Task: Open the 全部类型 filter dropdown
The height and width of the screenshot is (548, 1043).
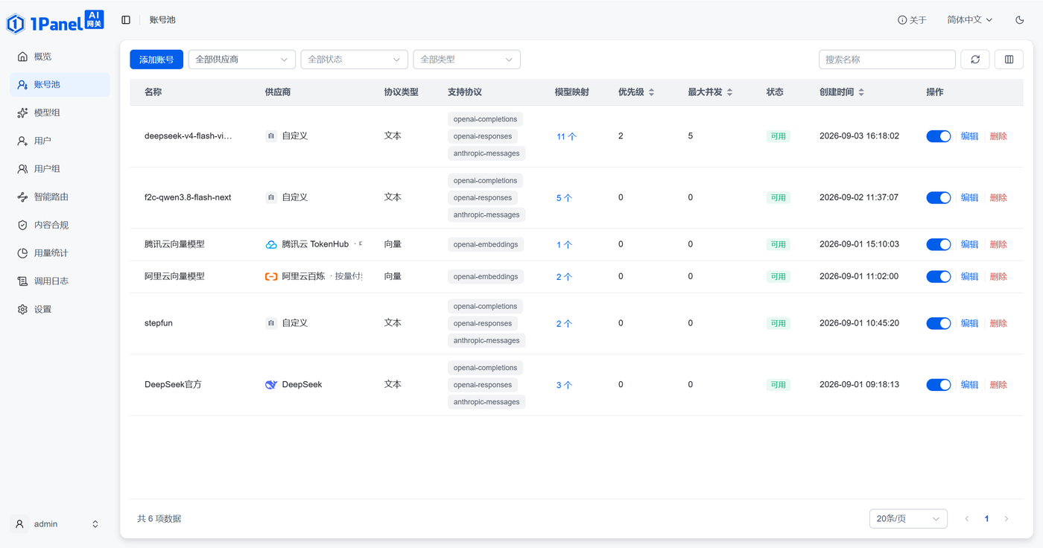Action: [466, 60]
